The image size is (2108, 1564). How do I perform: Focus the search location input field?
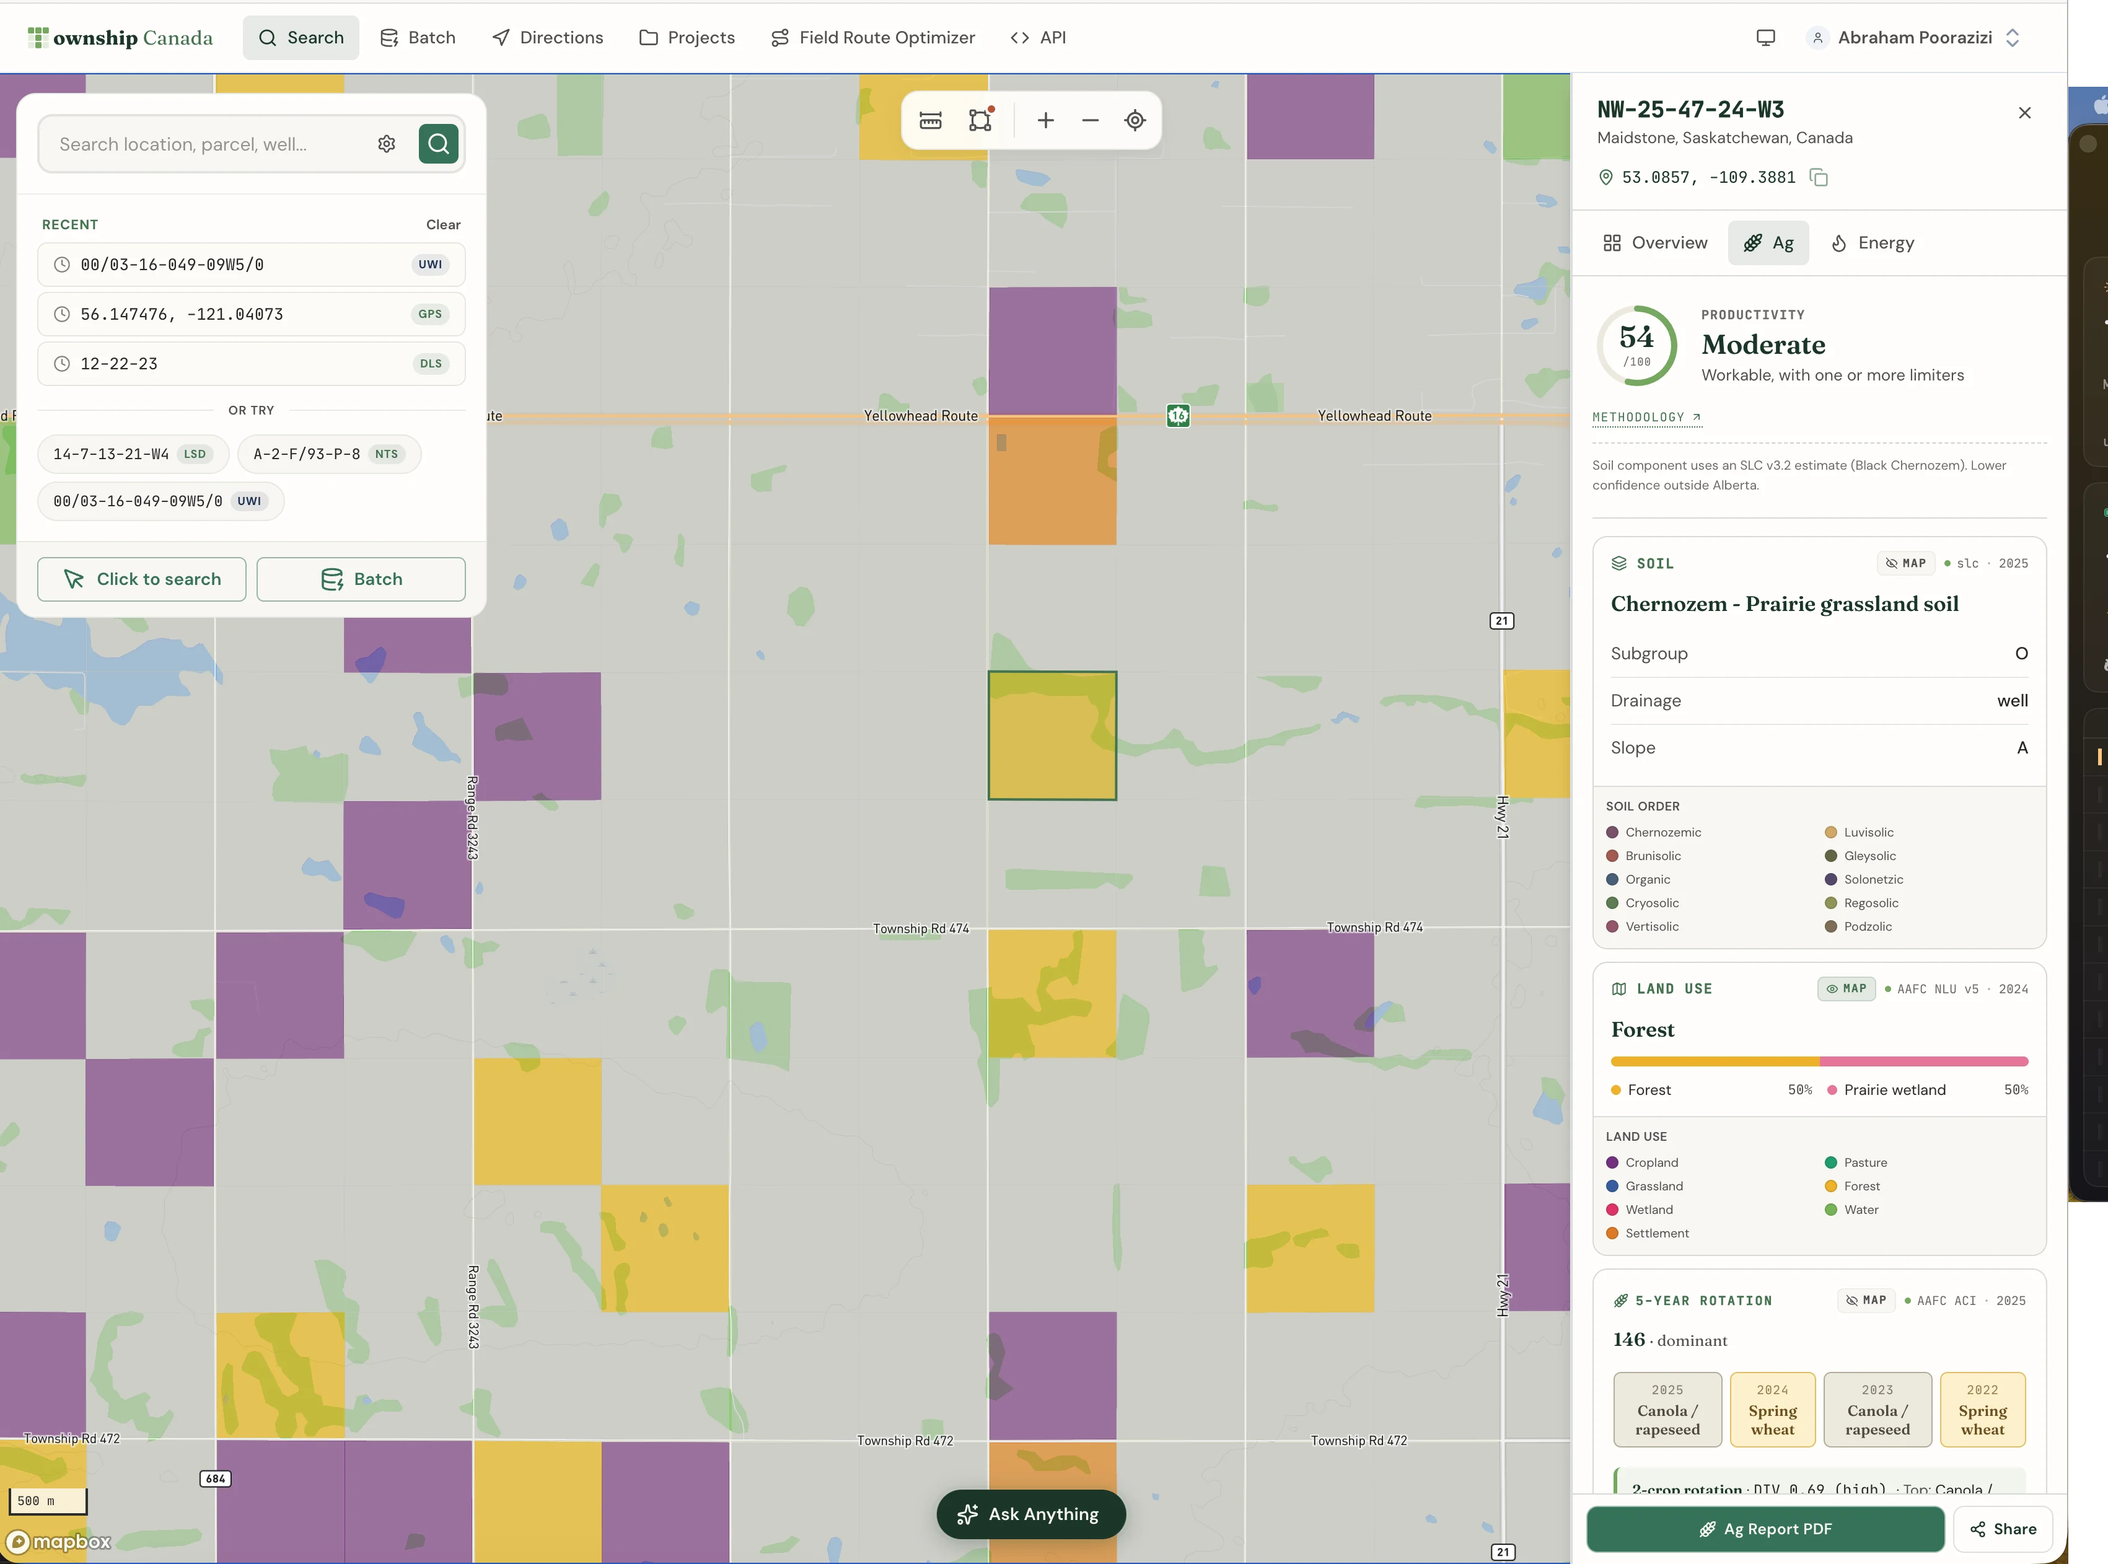pyautogui.click(x=209, y=144)
